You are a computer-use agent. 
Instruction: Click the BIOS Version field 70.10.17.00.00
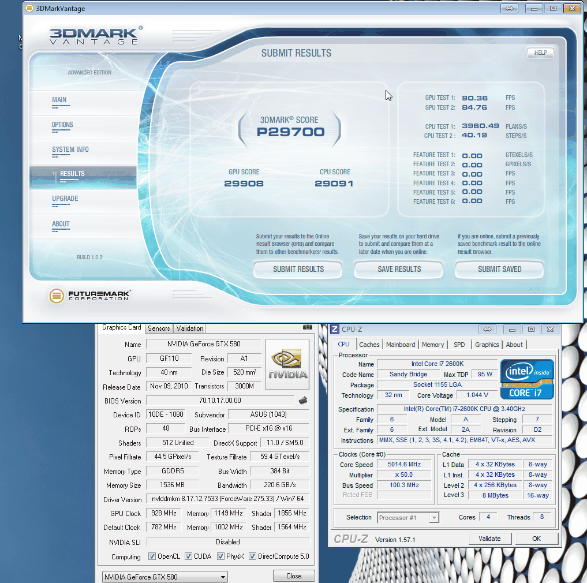click(x=220, y=400)
